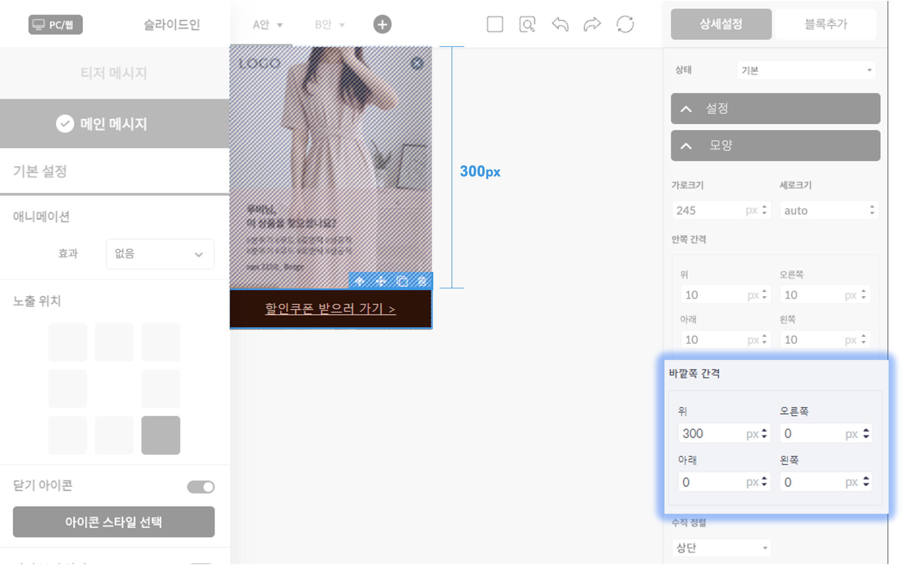Image resolution: width=907 pixels, height=565 pixels.
Task: Click the duplicate block icon on toolbar
Action: tap(402, 281)
